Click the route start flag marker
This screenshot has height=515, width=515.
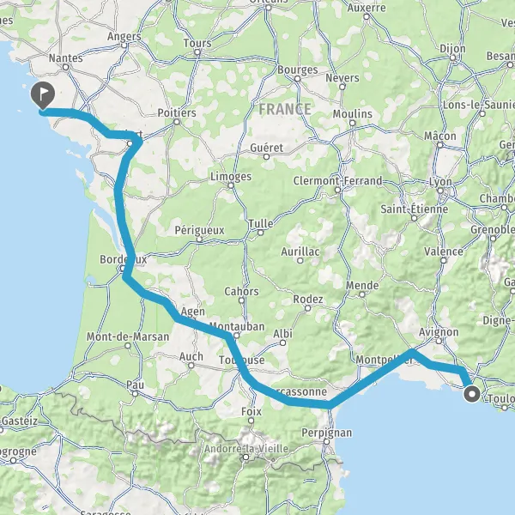pyautogui.click(x=43, y=95)
